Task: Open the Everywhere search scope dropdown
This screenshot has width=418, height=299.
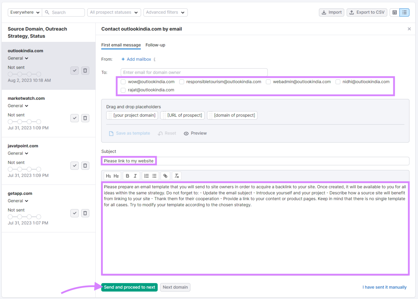Action: click(25, 12)
